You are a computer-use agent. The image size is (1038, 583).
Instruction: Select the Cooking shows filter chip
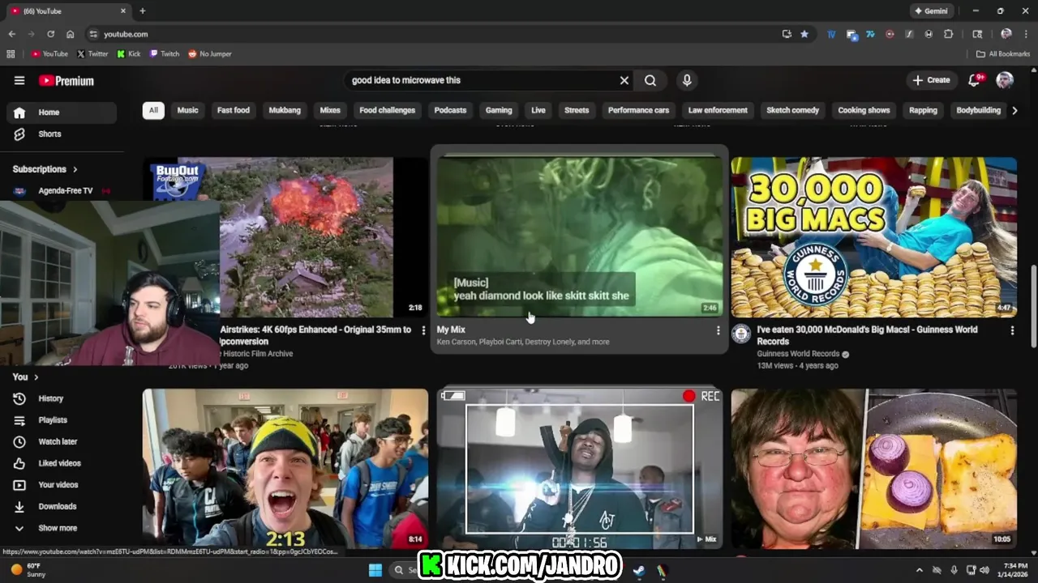[x=864, y=110]
